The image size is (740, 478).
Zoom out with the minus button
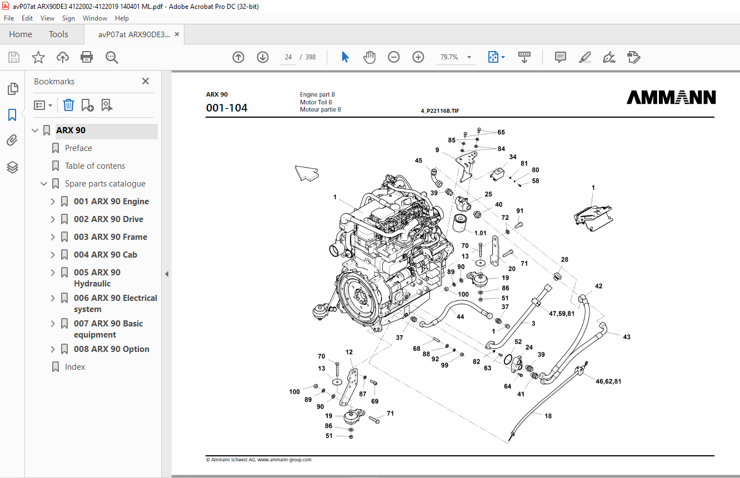point(394,57)
